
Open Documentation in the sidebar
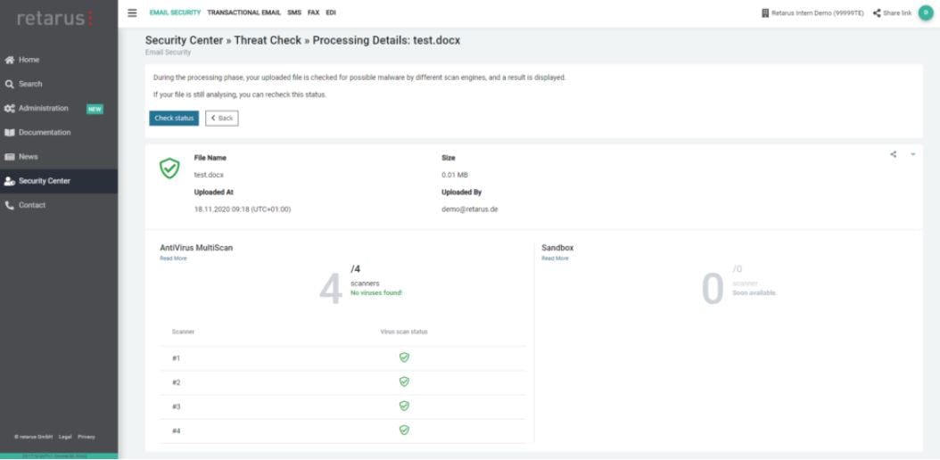[x=44, y=132]
